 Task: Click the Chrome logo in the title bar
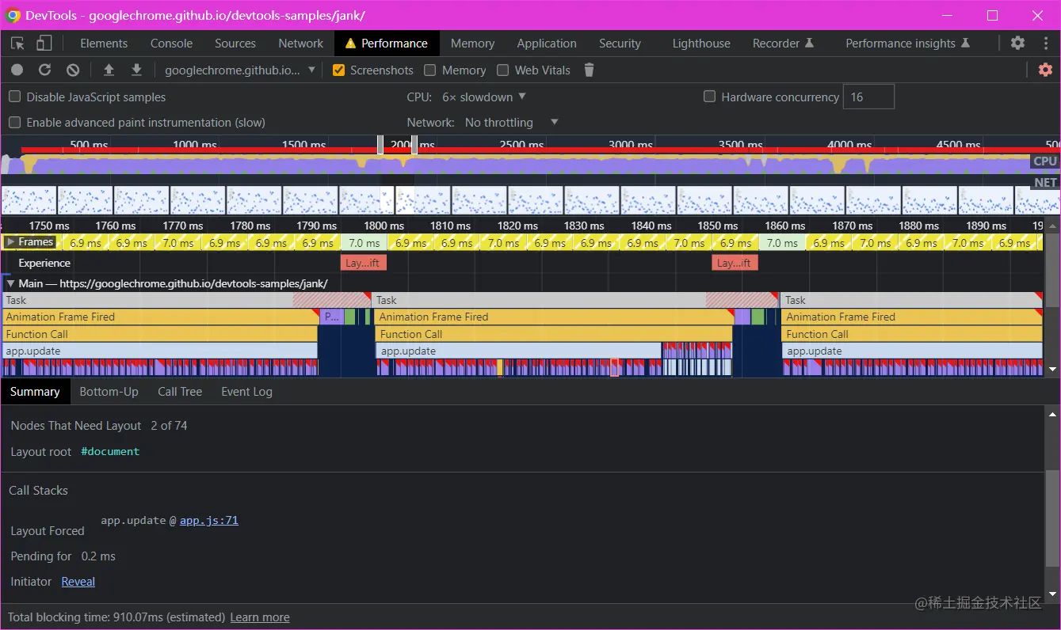click(13, 15)
